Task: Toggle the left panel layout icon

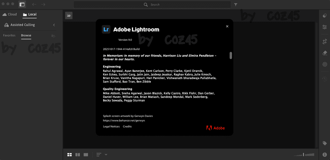Action: click(x=22, y=4)
